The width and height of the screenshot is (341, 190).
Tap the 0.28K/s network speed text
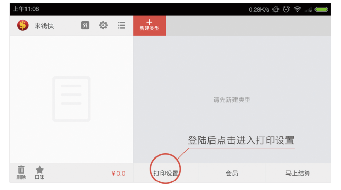259,10
